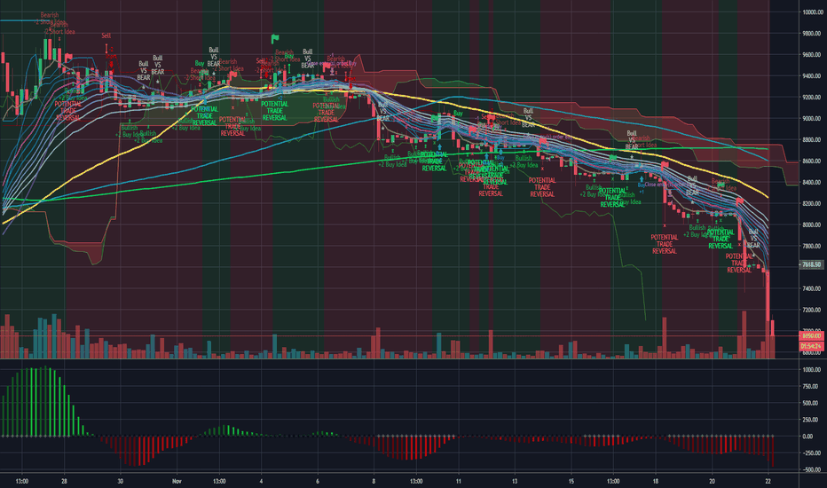Click the 13:00 label between 15 and 18
The height and width of the screenshot is (488, 827).
(613, 481)
